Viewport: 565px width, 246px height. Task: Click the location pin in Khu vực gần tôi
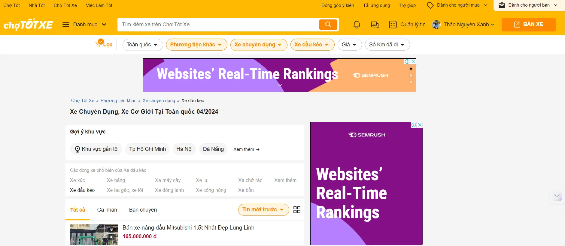[x=77, y=149]
